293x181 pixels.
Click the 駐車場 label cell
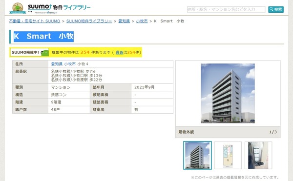(111, 110)
